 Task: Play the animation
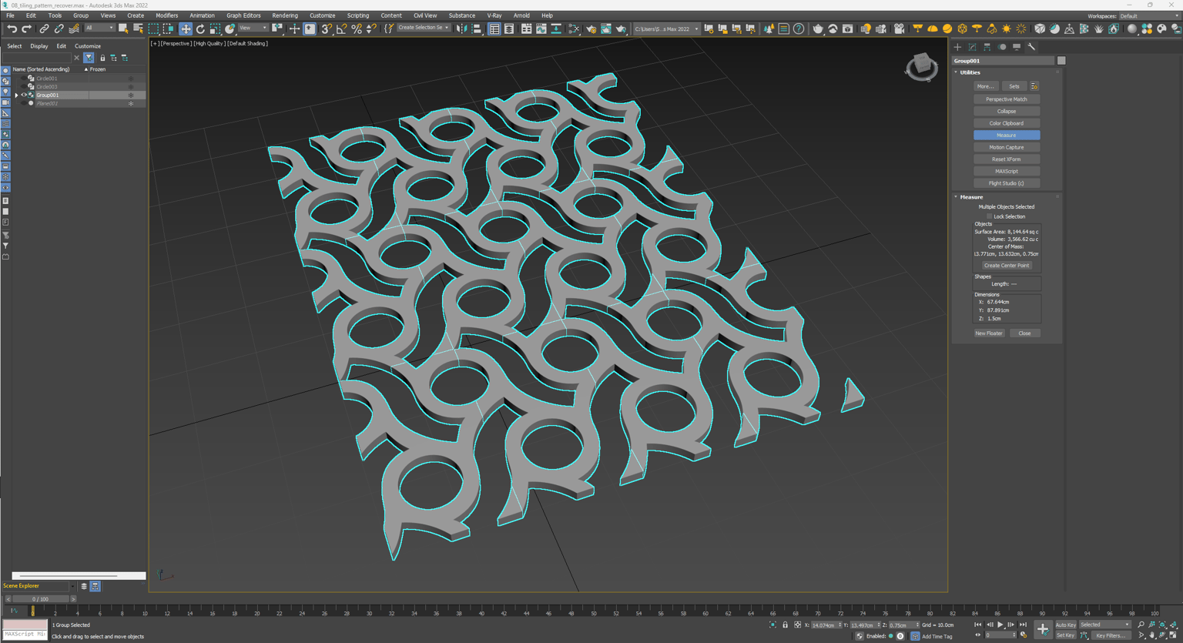click(x=1000, y=625)
